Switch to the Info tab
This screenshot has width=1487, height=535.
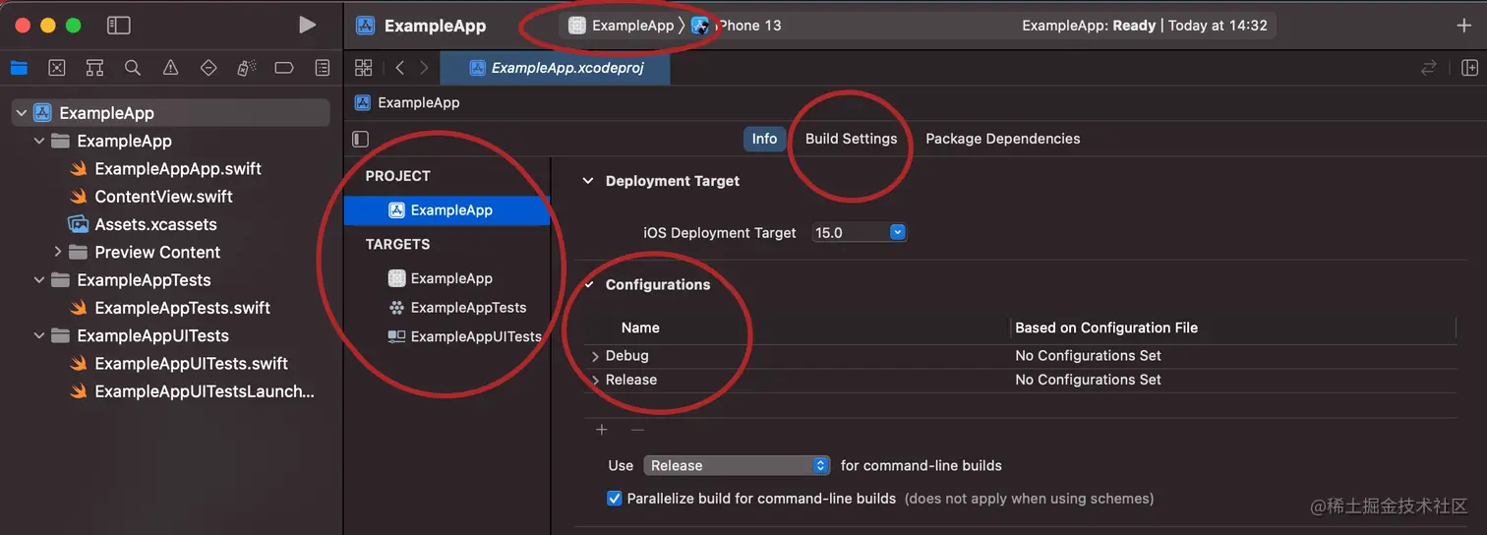pos(764,139)
